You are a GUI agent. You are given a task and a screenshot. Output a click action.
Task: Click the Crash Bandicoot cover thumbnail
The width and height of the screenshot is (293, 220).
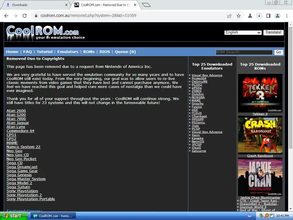pyautogui.click(x=260, y=135)
